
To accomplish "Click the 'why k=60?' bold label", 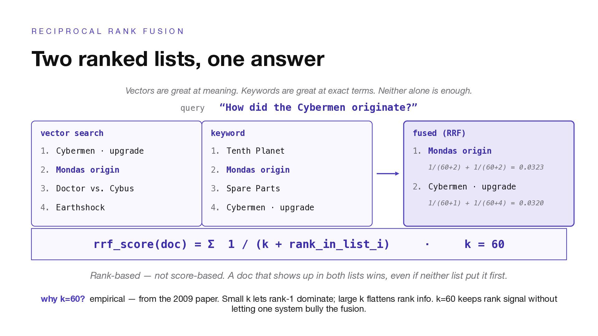I will (x=63, y=299).
